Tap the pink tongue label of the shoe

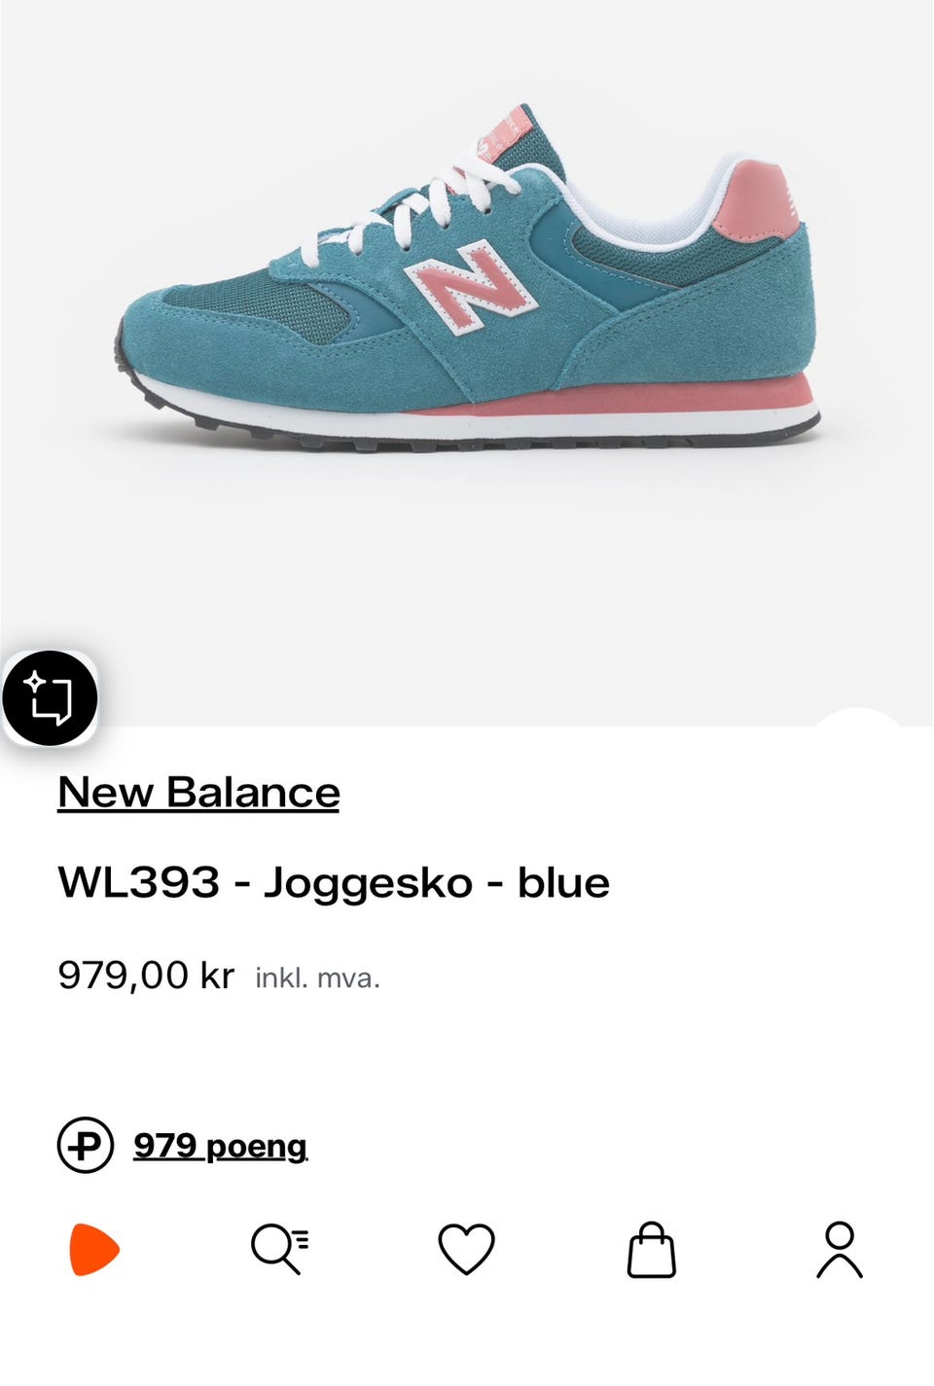(x=503, y=134)
